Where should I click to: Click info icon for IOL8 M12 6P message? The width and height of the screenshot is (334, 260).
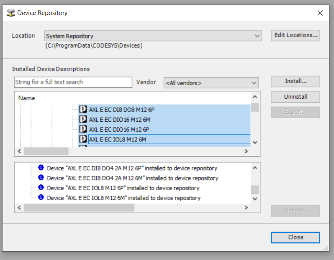click(41, 187)
